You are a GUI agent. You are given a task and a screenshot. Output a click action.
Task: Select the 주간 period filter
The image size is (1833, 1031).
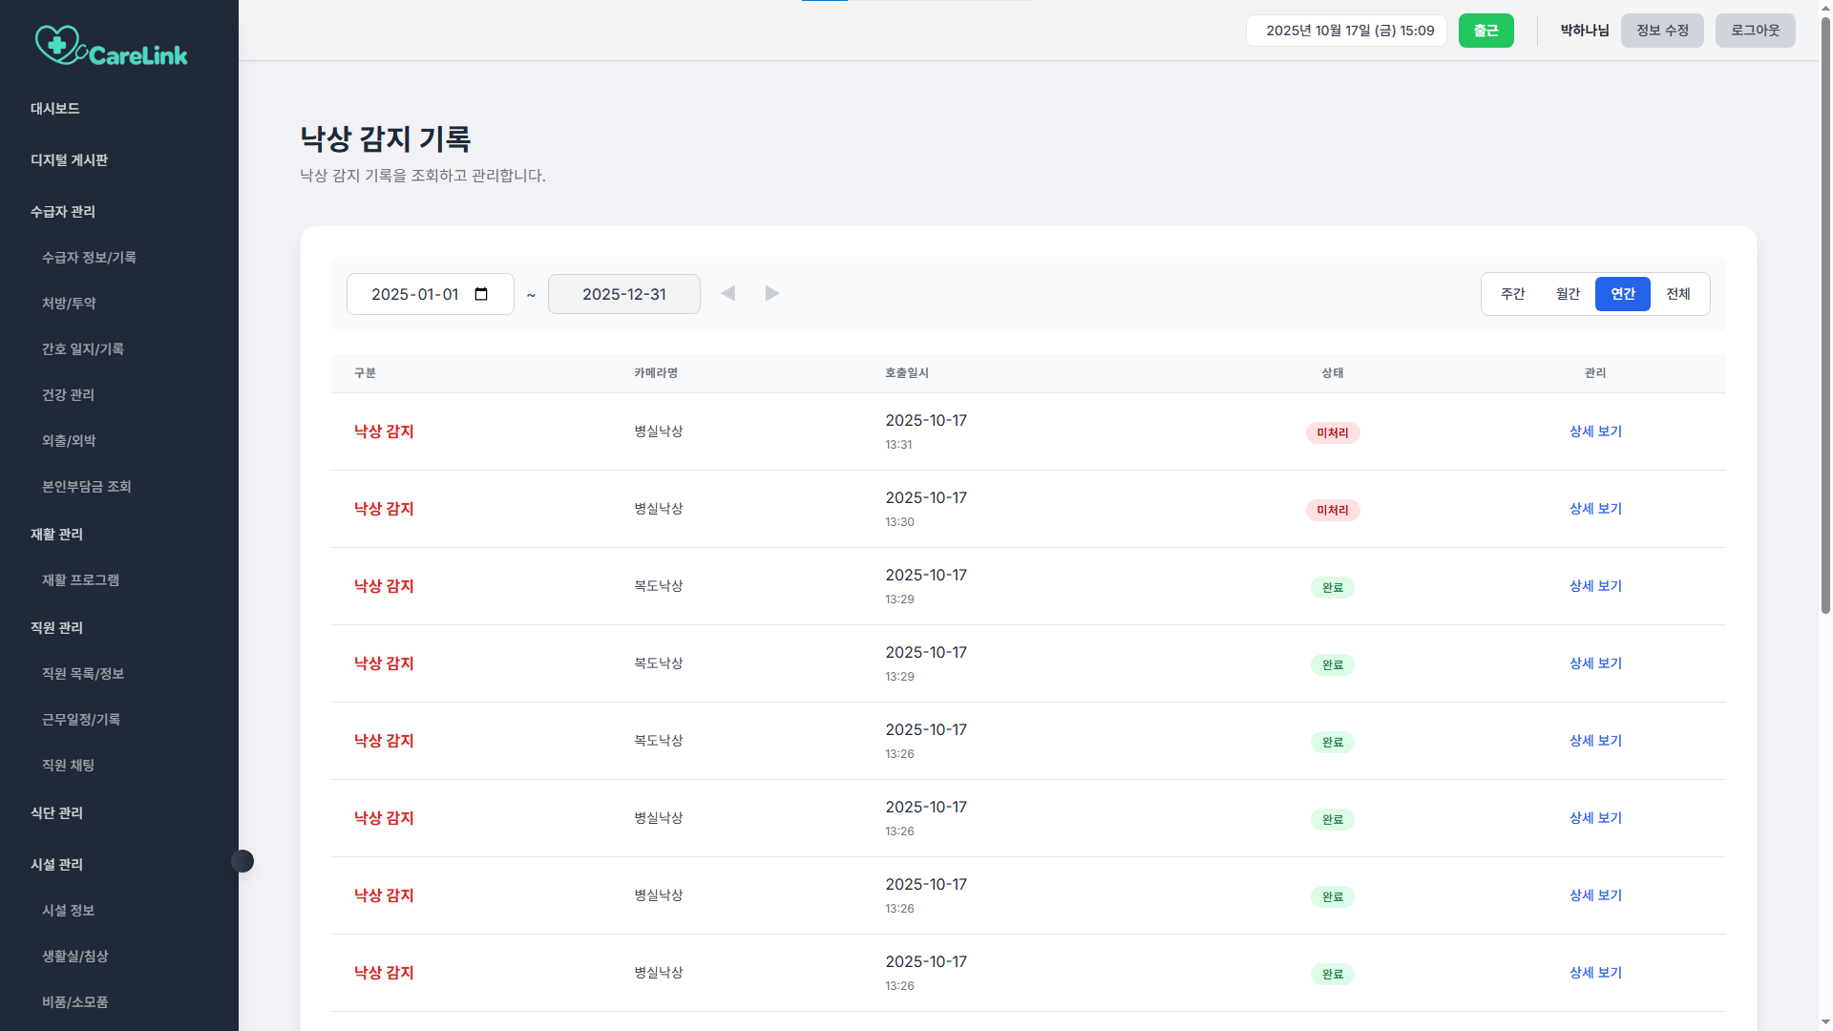1513,294
